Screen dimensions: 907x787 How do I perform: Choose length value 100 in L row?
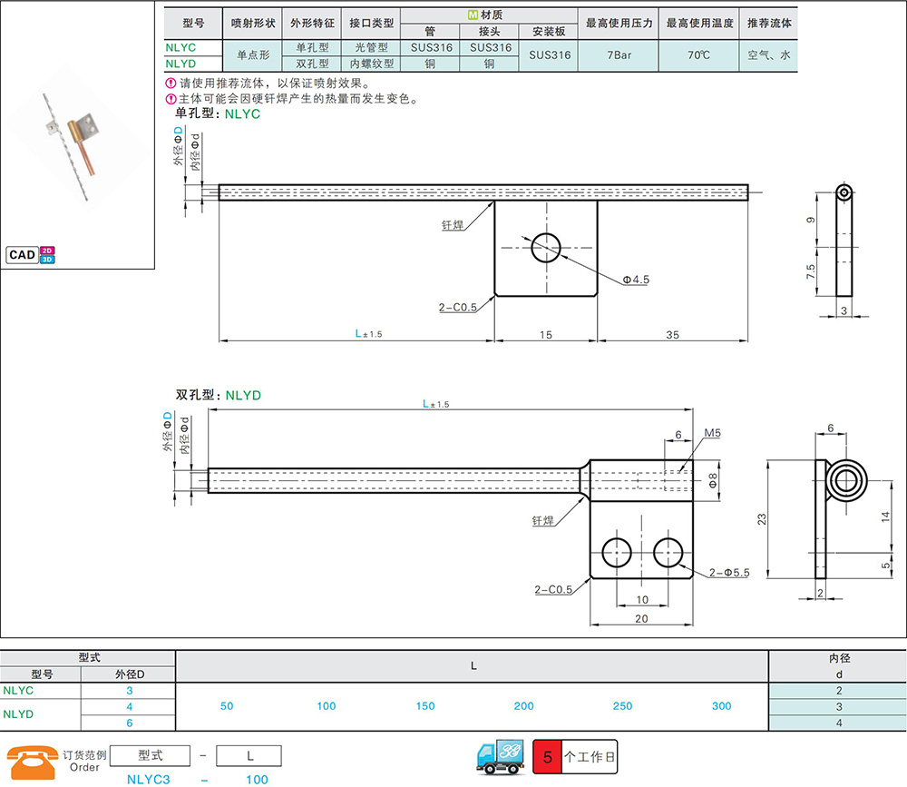[327, 706]
